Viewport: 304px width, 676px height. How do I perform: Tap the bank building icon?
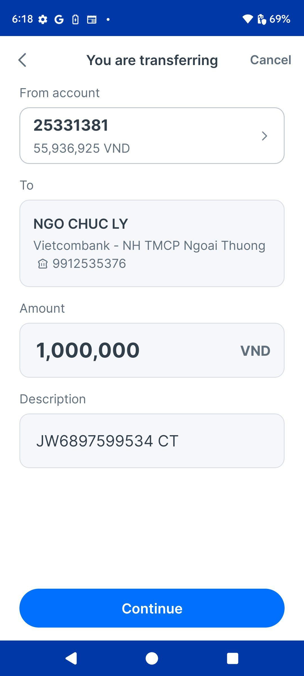click(x=43, y=264)
